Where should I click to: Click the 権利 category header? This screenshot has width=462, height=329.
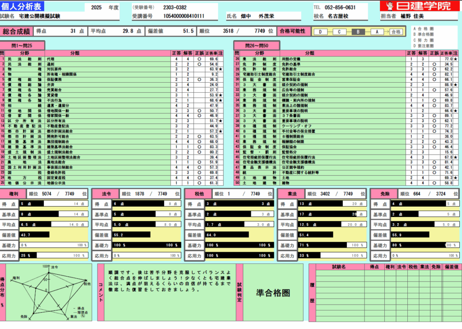(13, 194)
